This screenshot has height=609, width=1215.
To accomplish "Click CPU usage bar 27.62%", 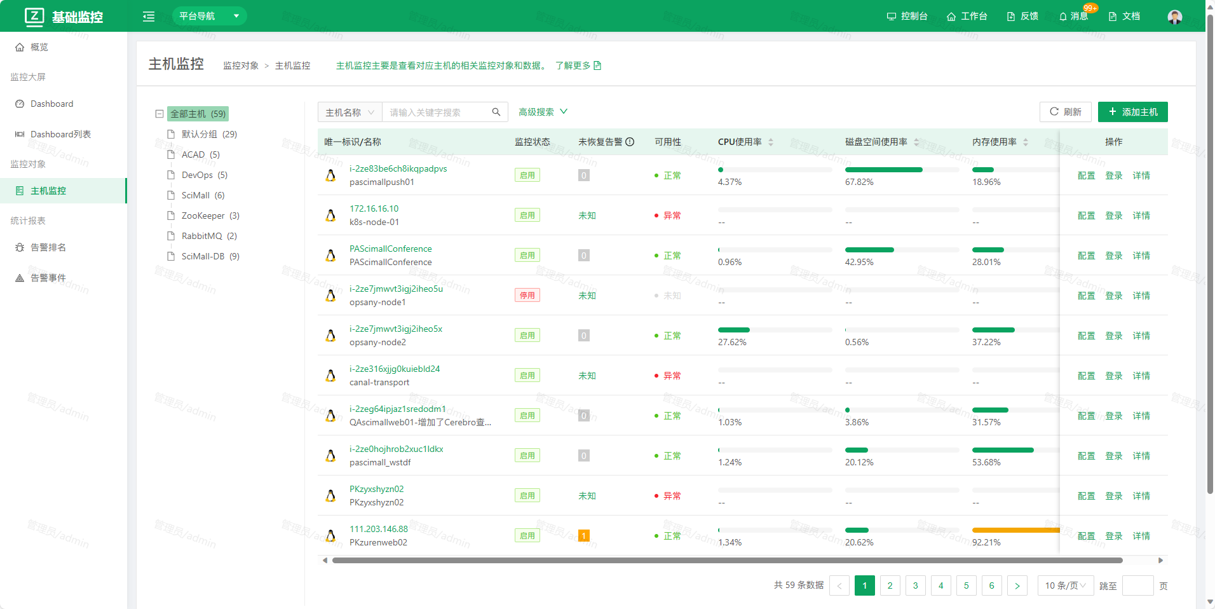I will [x=775, y=330].
